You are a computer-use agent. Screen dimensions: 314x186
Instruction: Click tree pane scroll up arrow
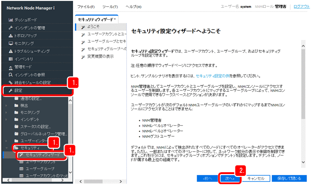(x=70, y=101)
